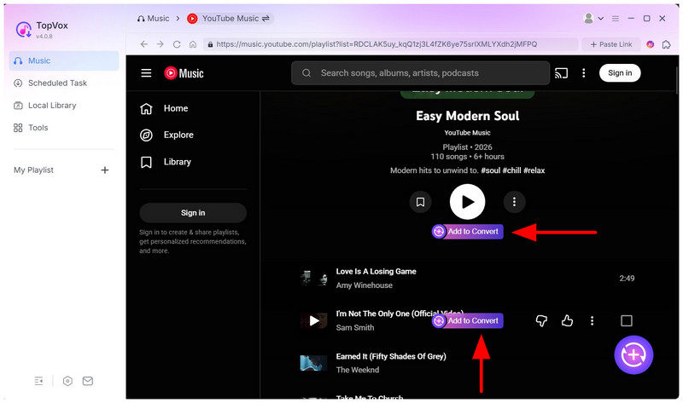
Task: Open the hamburger menu in title bar
Action: [x=616, y=19]
